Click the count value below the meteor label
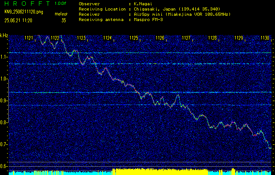The height and width of the screenshot is (175, 275). click(64, 21)
